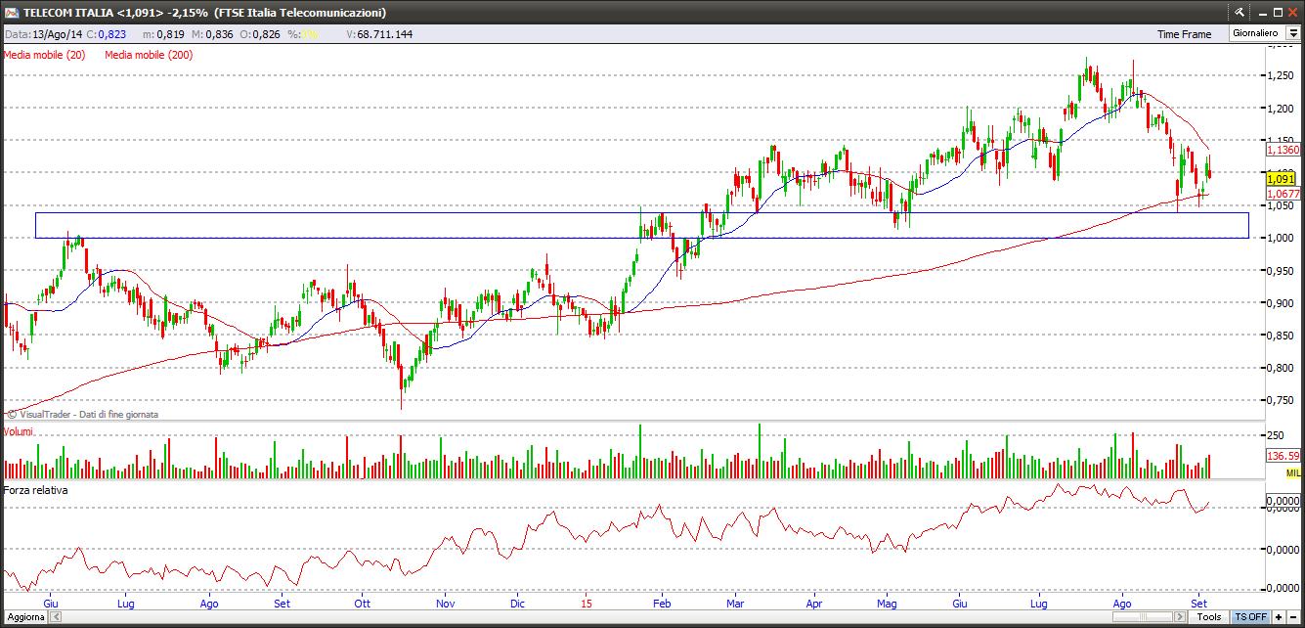Click the Time Frame label
The width and height of the screenshot is (1305, 628).
(x=1184, y=34)
